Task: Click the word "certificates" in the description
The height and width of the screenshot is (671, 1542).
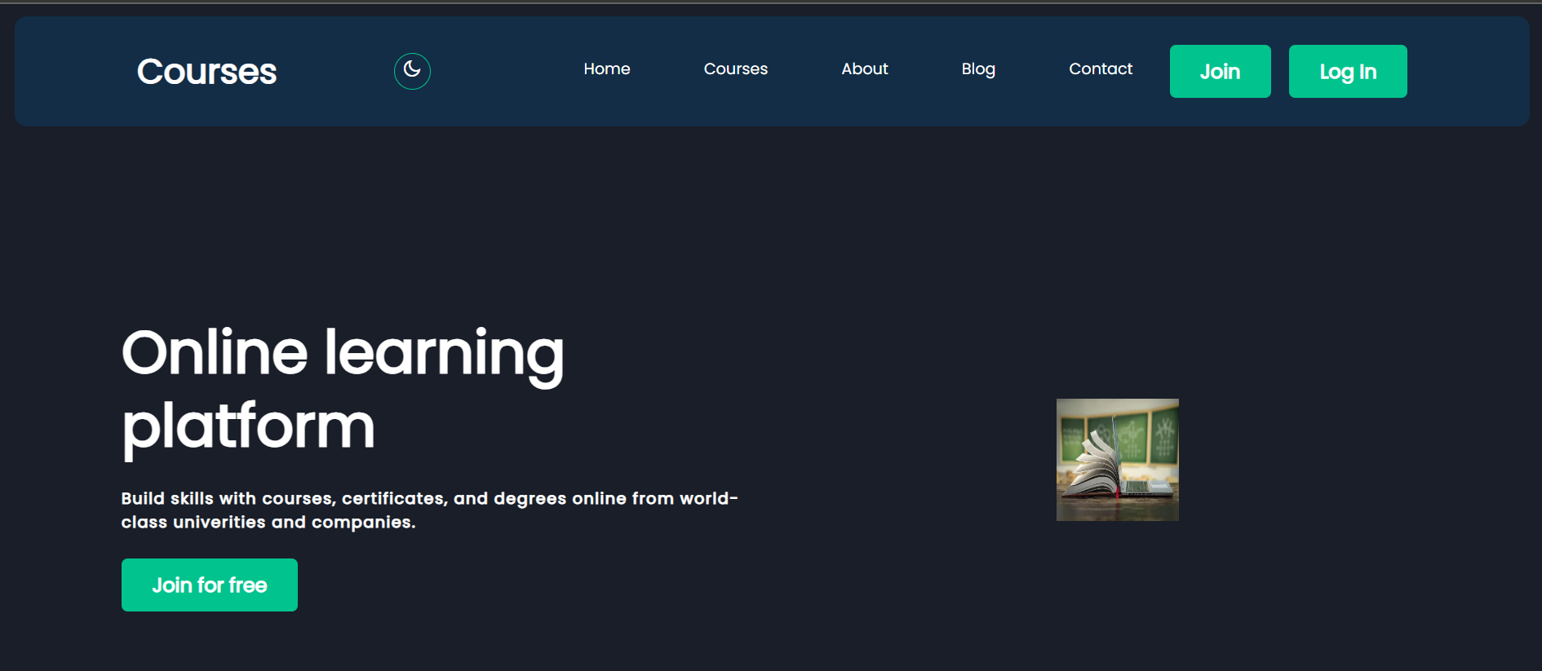Action: (x=394, y=498)
